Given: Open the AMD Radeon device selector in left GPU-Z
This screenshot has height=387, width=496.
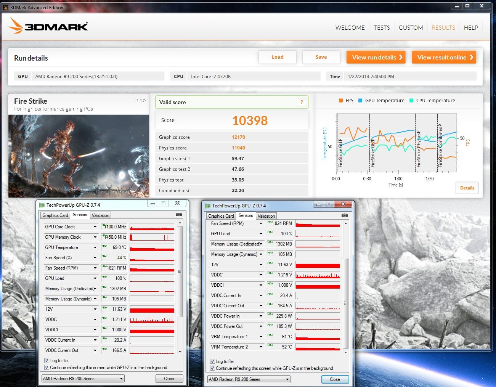Looking at the screenshot, I should pyautogui.click(x=83, y=379).
